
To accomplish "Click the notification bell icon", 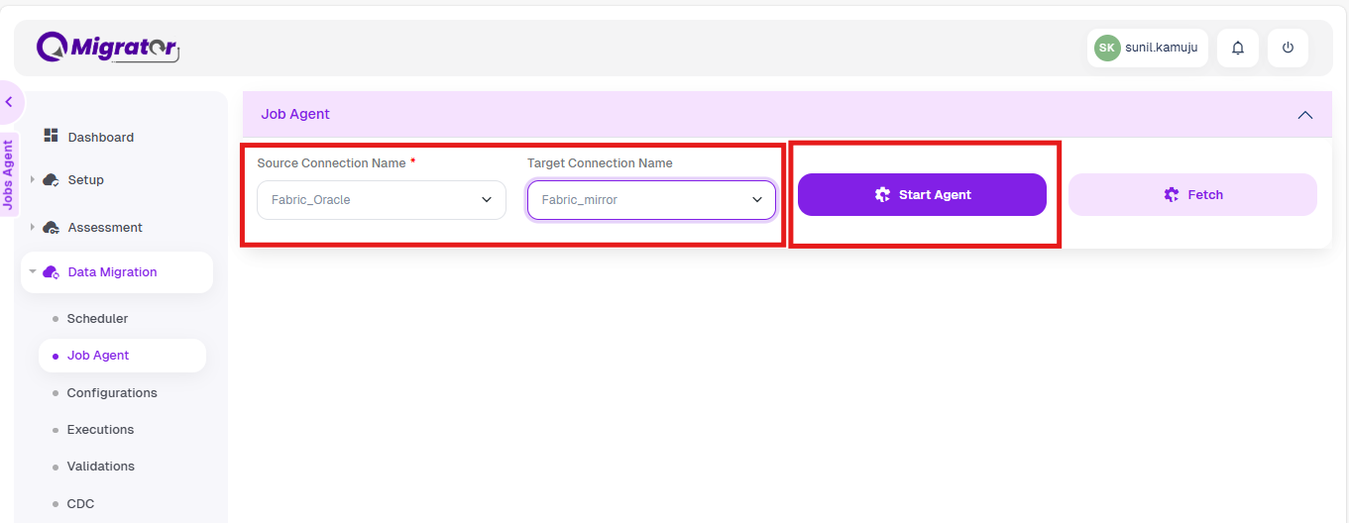I will click(1237, 48).
